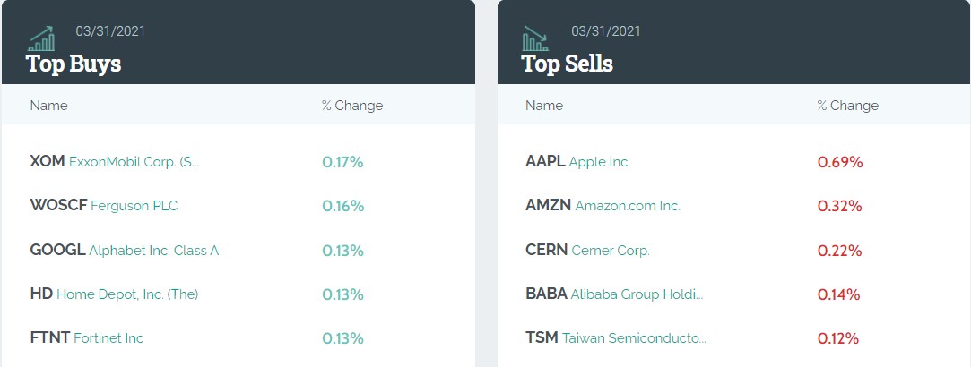The width and height of the screenshot is (971, 367).
Task: Click the % Change header in Top Sells
Action: 848,106
